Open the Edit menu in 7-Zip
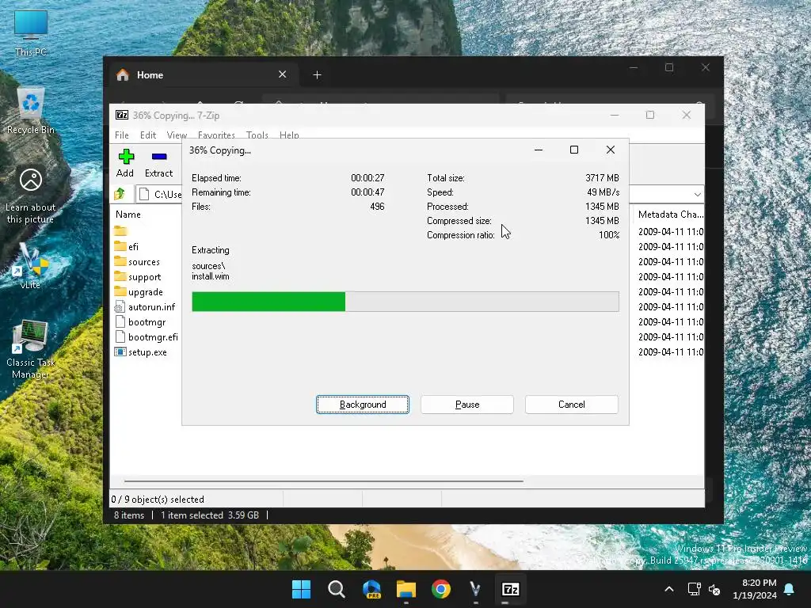The width and height of the screenshot is (811, 608). click(x=148, y=135)
